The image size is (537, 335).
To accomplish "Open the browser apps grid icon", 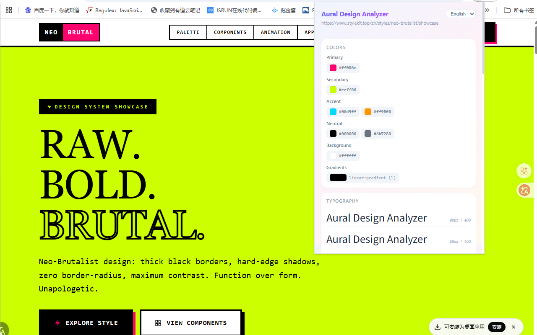I will tap(9, 10).
